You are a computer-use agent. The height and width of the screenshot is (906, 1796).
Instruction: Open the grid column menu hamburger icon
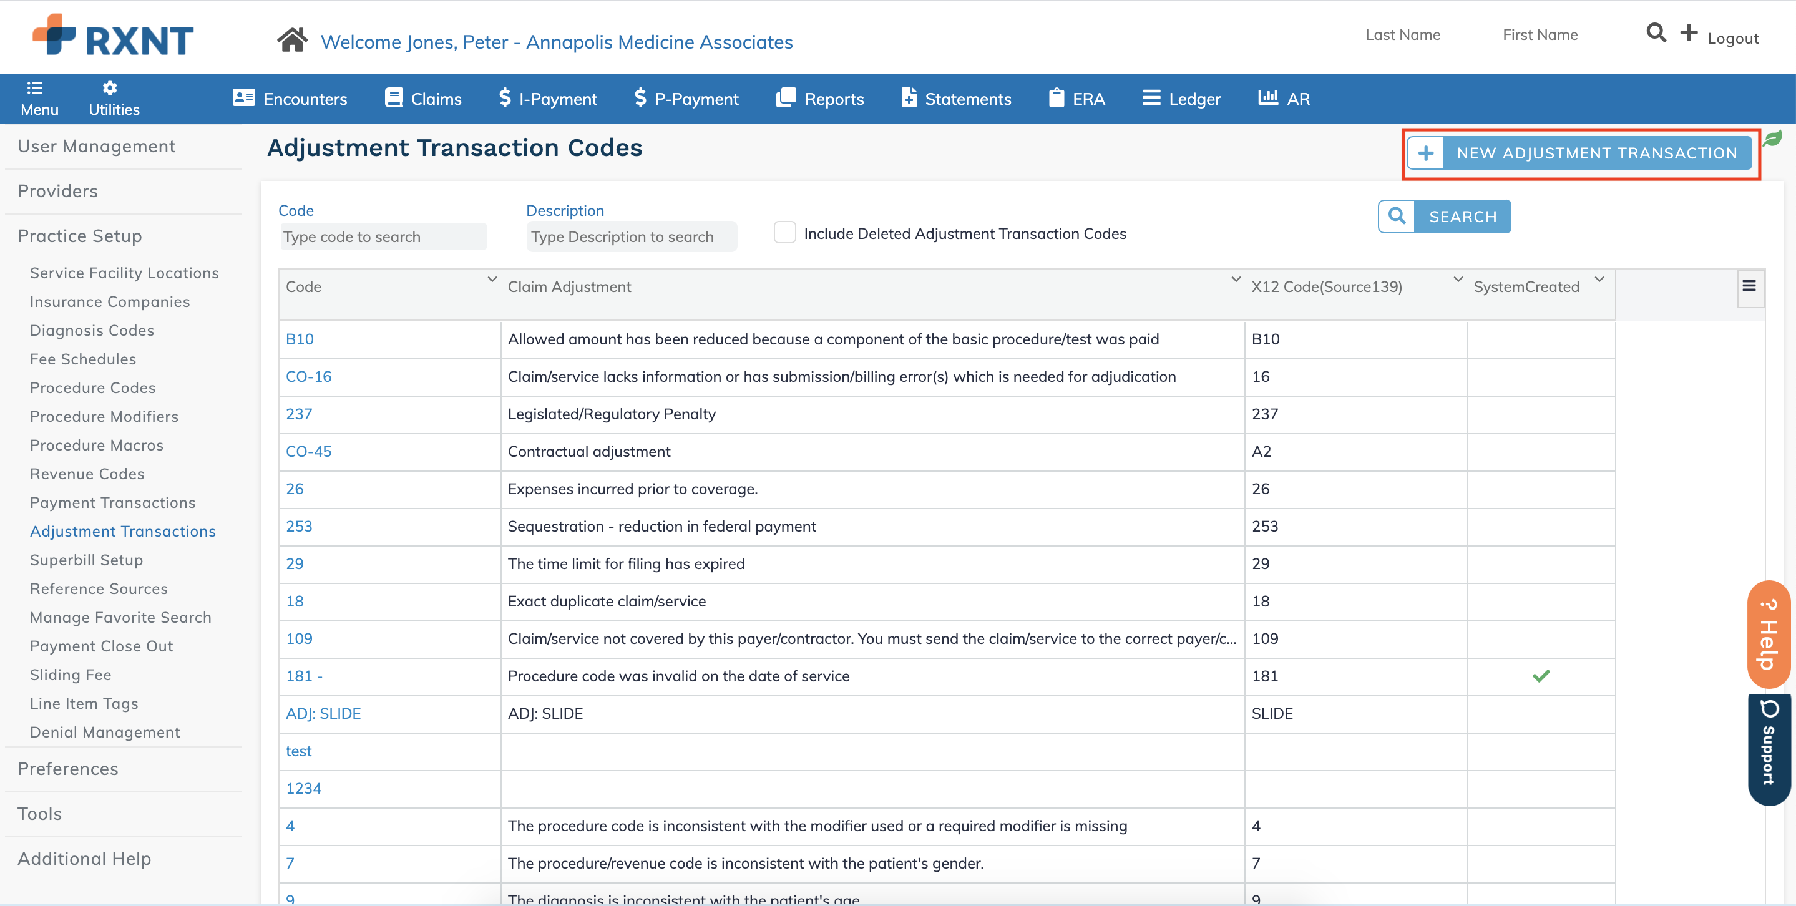click(x=1749, y=286)
